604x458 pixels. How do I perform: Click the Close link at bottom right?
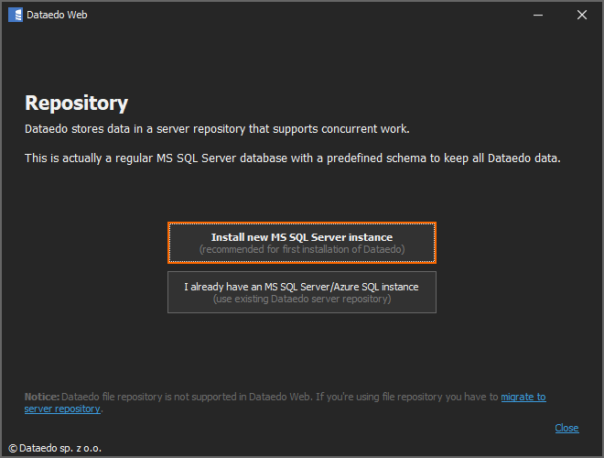[566, 428]
